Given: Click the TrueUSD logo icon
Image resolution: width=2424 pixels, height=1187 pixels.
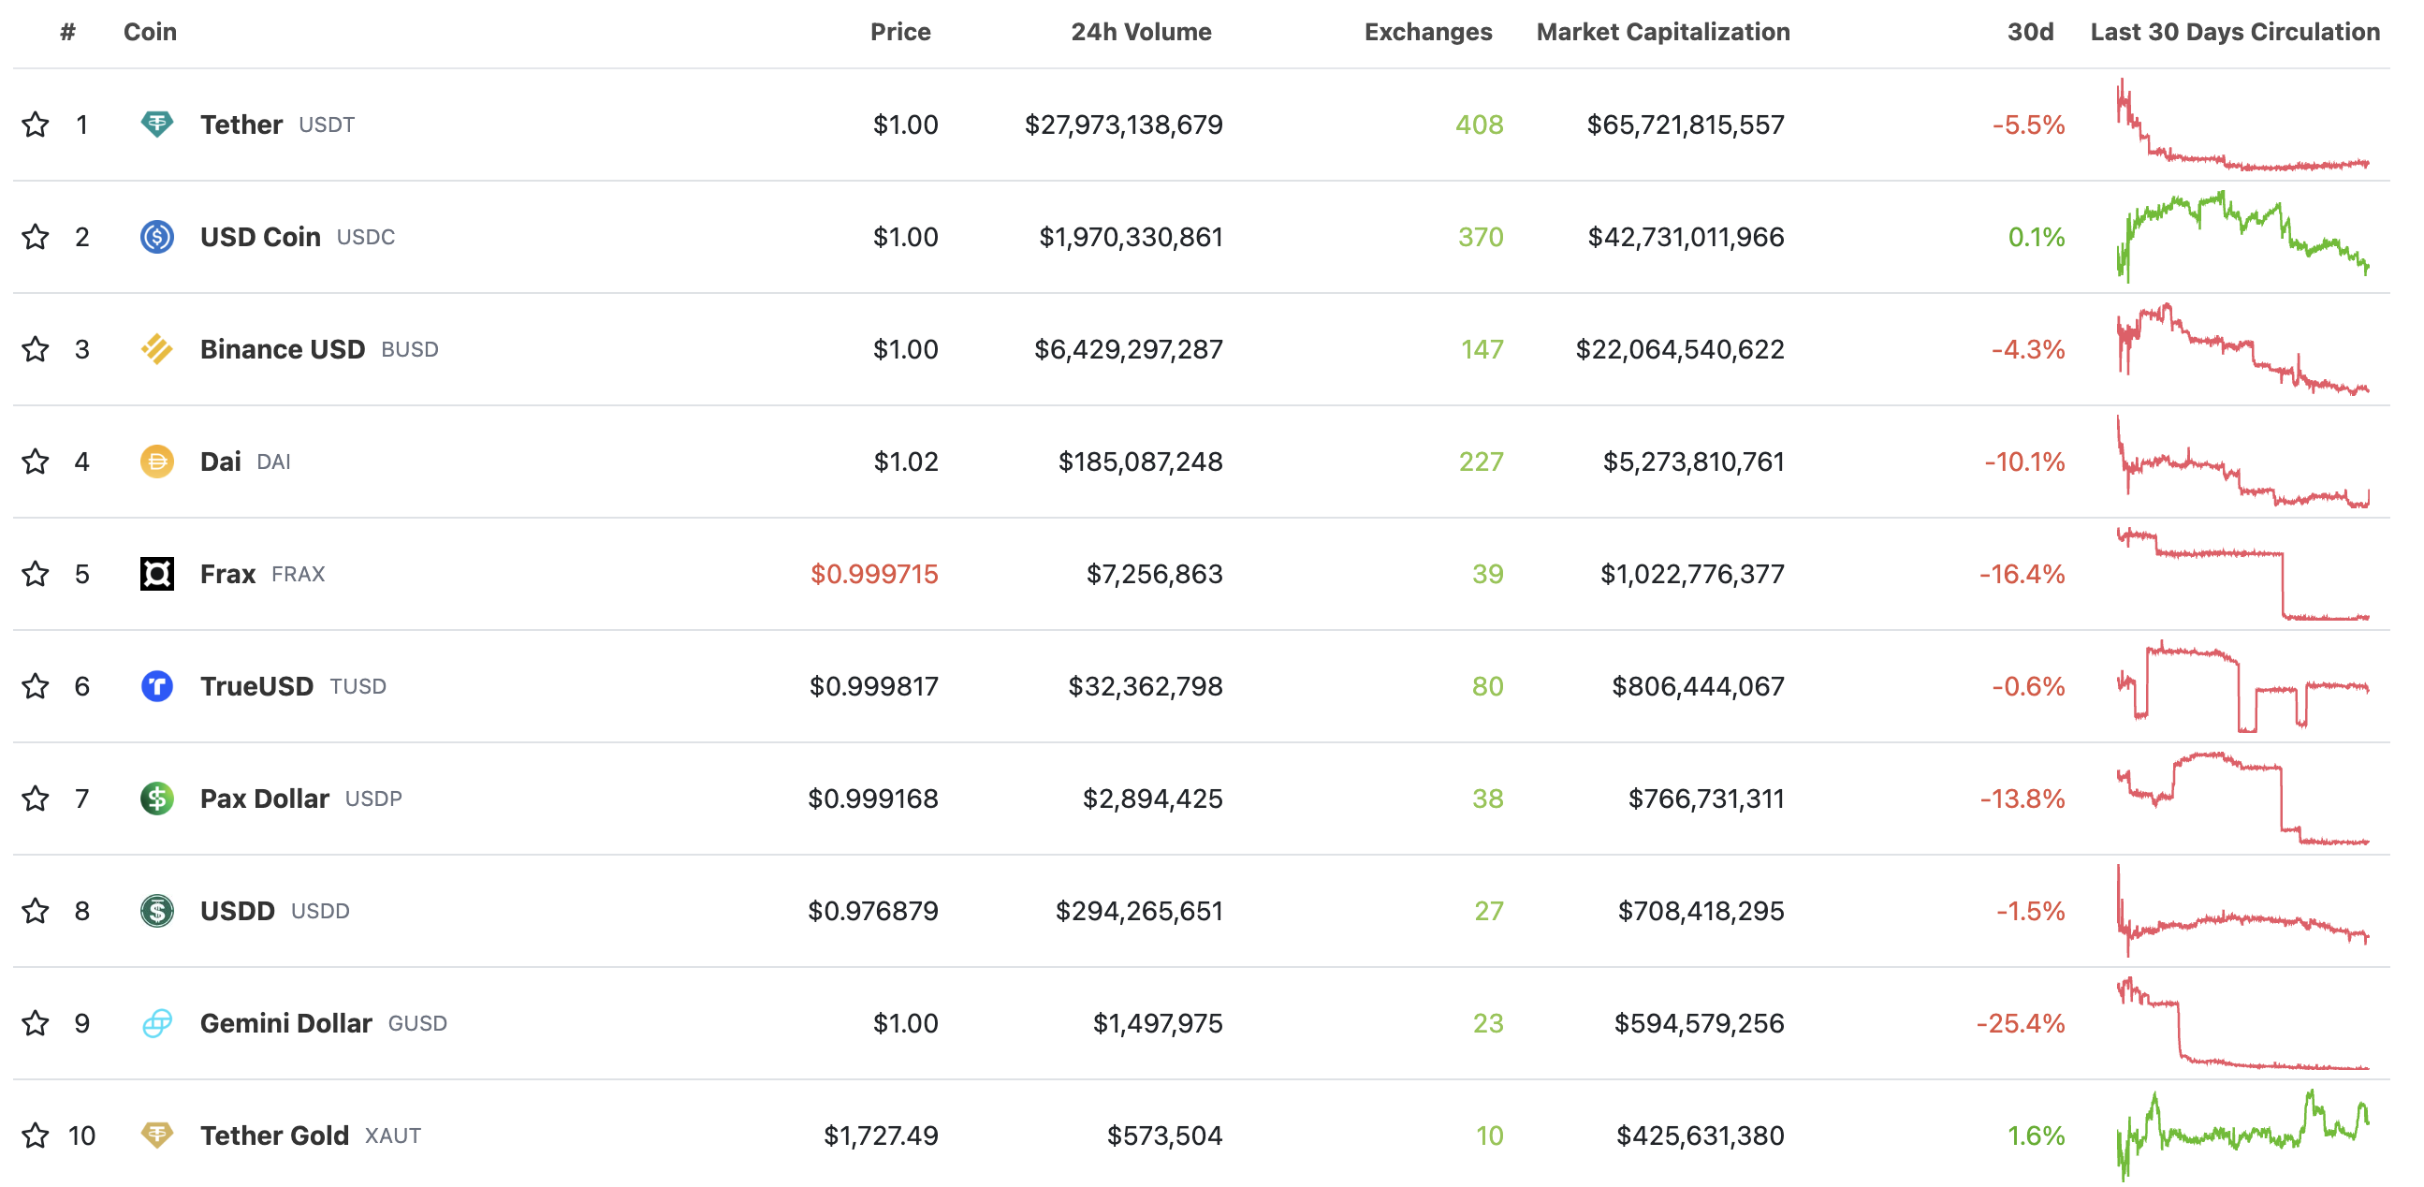Looking at the screenshot, I should [x=157, y=686].
